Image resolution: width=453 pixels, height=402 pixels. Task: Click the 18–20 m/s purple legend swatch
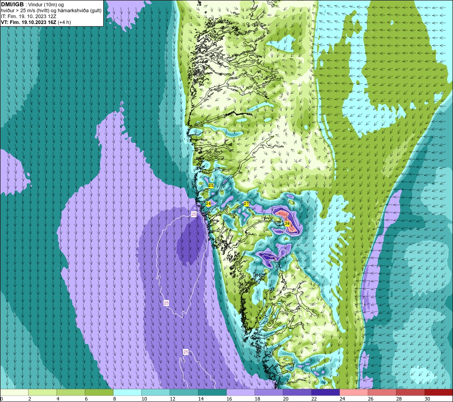[x=269, y=392]
